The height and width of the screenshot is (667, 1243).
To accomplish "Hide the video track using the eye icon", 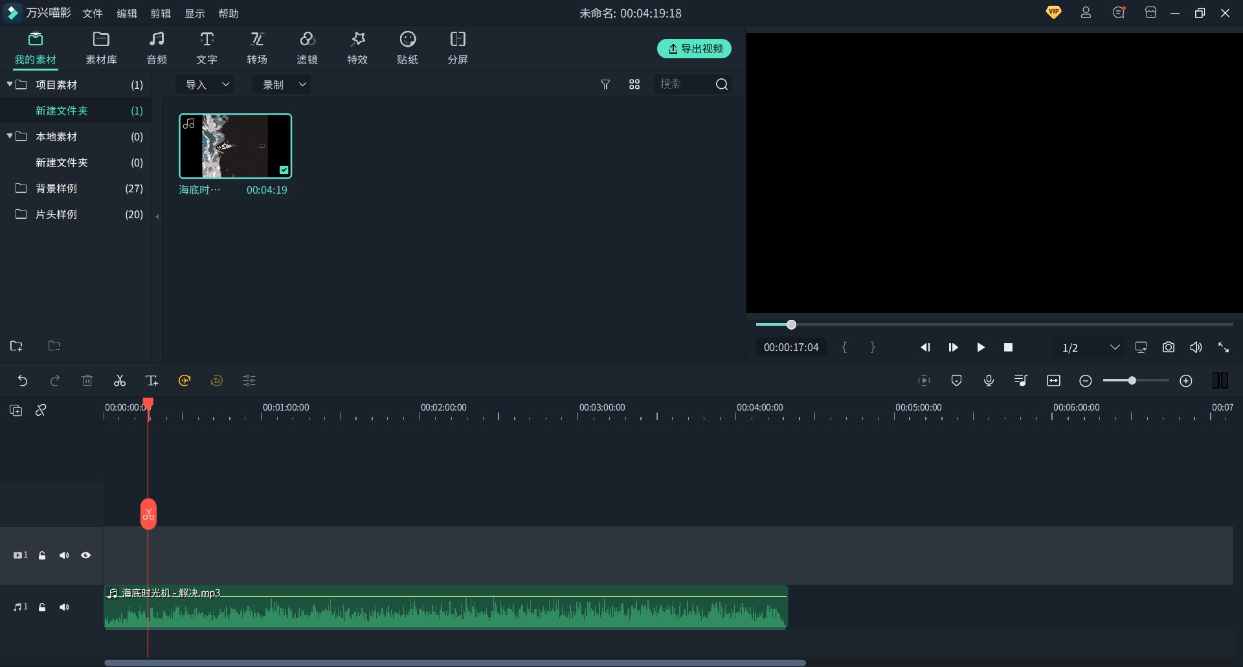I will pos(85,555).
